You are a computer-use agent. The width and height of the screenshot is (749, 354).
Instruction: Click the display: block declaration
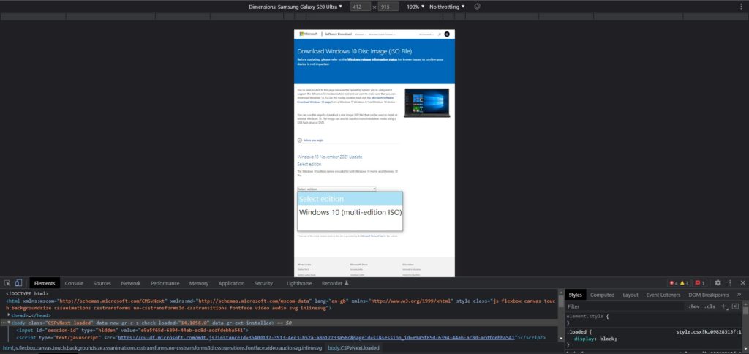595,339
